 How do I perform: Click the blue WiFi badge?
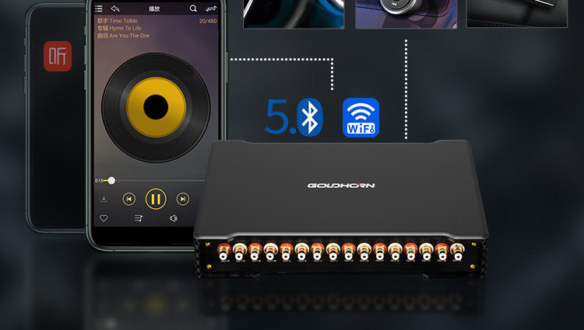[x=361, y=118]
